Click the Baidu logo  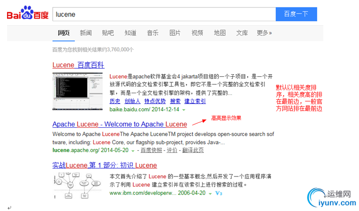[28, 13]
